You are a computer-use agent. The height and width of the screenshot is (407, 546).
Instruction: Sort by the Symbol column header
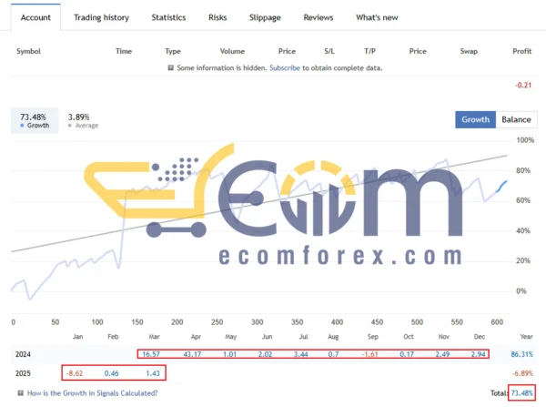point(28,51)
